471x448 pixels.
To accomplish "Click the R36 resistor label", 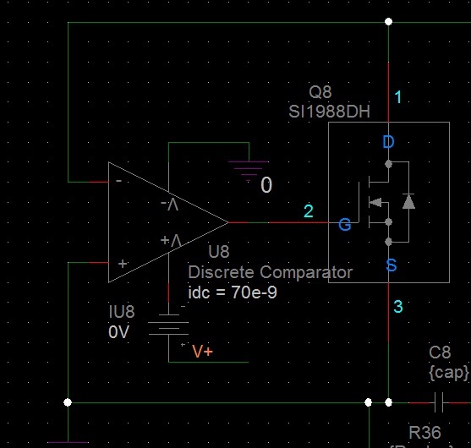I will pos(424,433).
